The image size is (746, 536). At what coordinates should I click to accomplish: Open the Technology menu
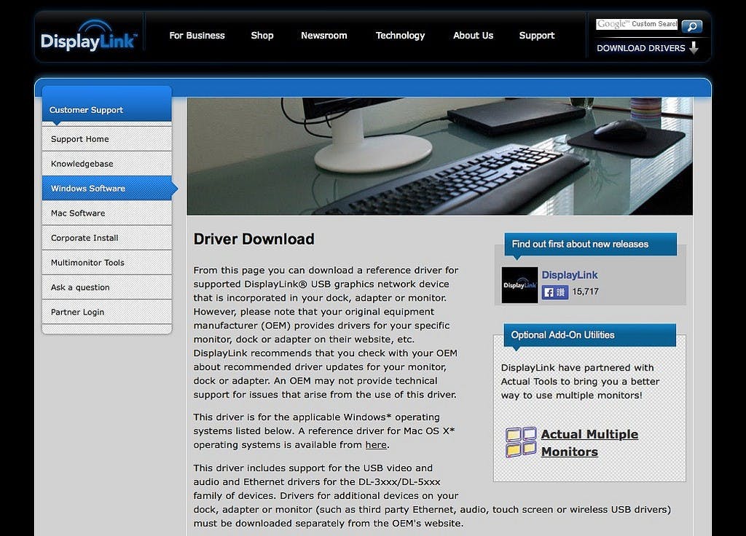click(x=400, y=36)
